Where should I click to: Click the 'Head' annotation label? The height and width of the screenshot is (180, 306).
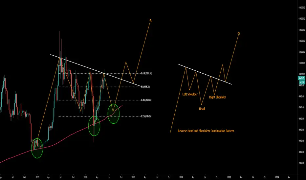tap(202, 109)
